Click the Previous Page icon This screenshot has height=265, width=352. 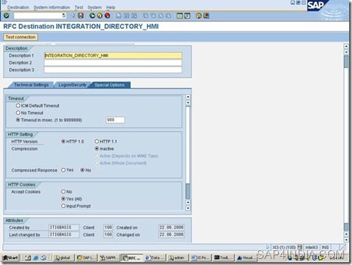click(153, 15)
